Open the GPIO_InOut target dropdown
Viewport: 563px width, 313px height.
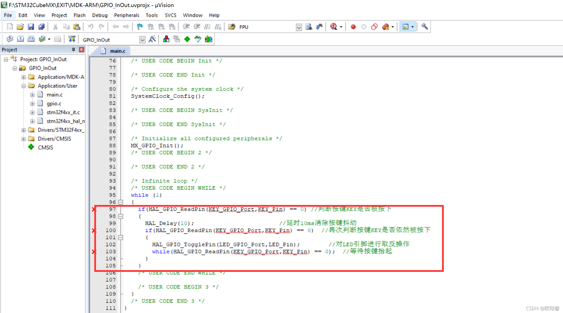[x=142, y=40]
